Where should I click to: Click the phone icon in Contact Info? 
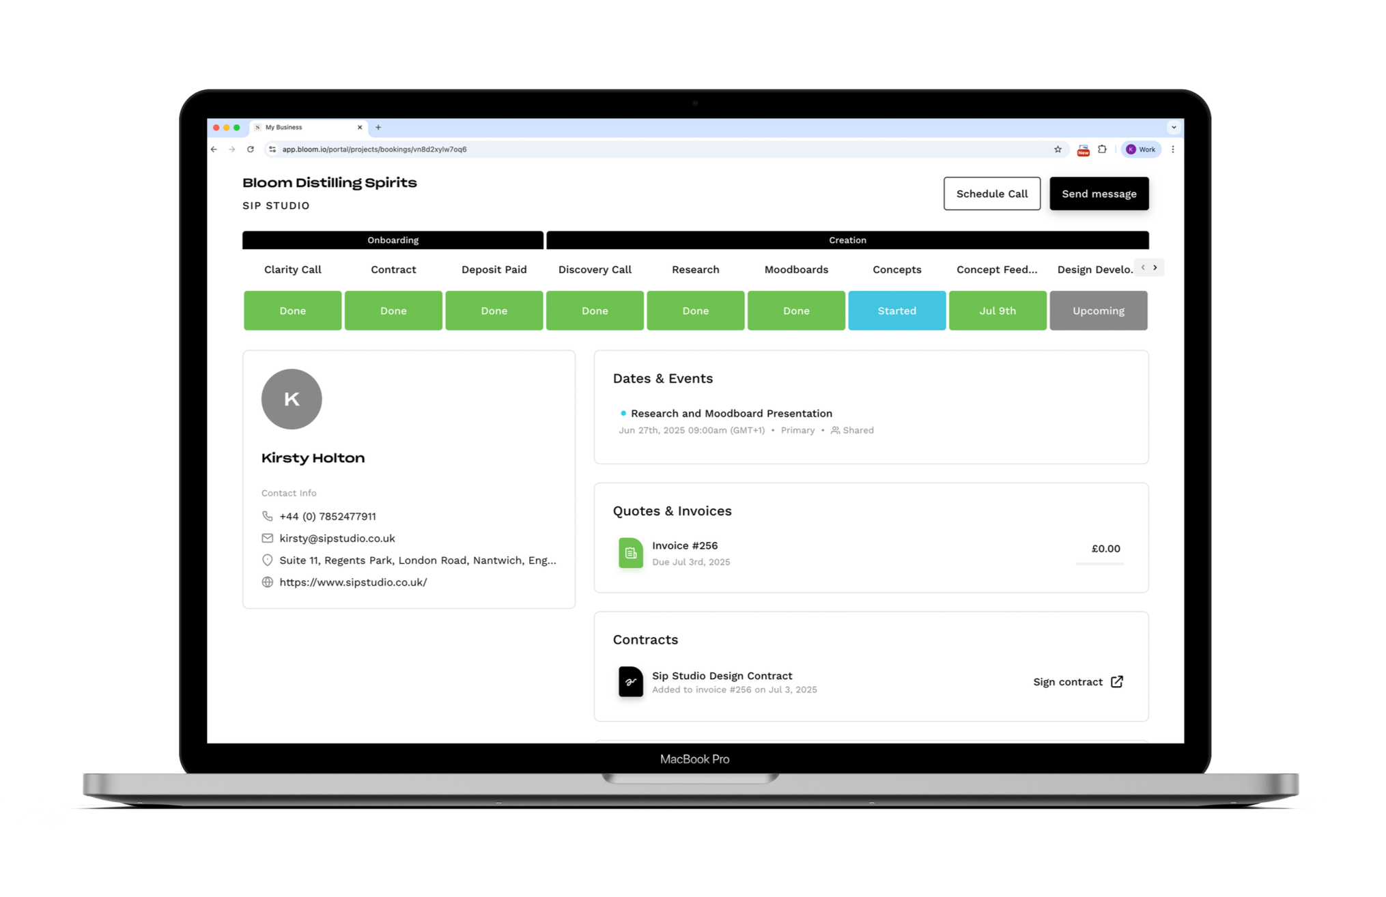point(268,516)
